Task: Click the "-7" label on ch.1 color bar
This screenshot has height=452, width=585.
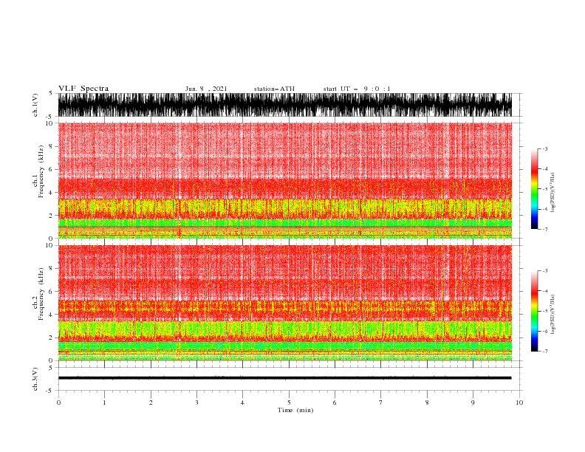Action: coord(545,229)
